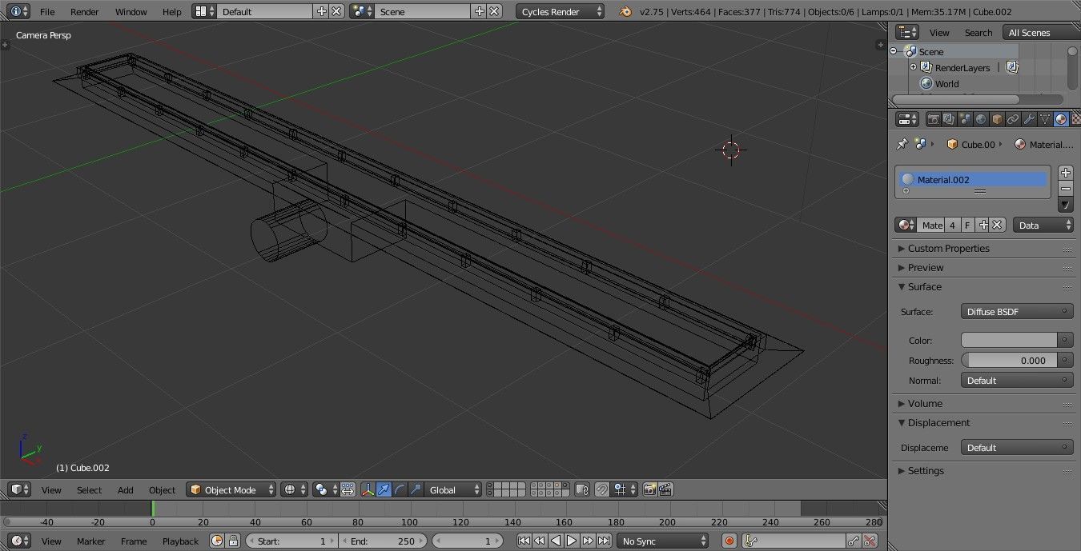The width and height of the screenshot is (1081, 551).
Task: Click the Scene name field in header
Action: 422,12
